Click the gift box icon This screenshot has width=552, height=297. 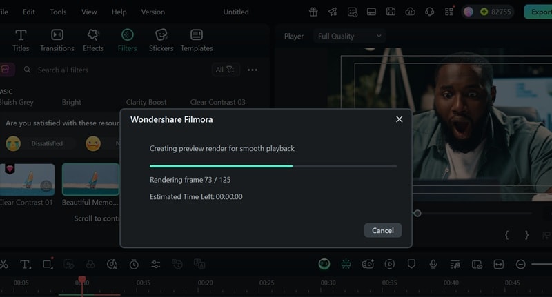tap(313, 12)
